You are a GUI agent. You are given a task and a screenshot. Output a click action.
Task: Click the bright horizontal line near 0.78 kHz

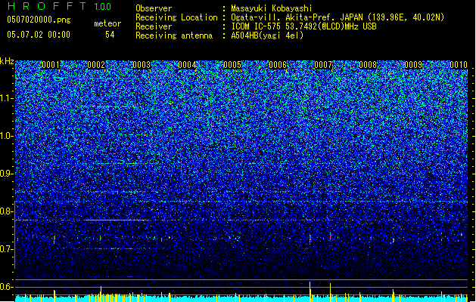[115, 220]
